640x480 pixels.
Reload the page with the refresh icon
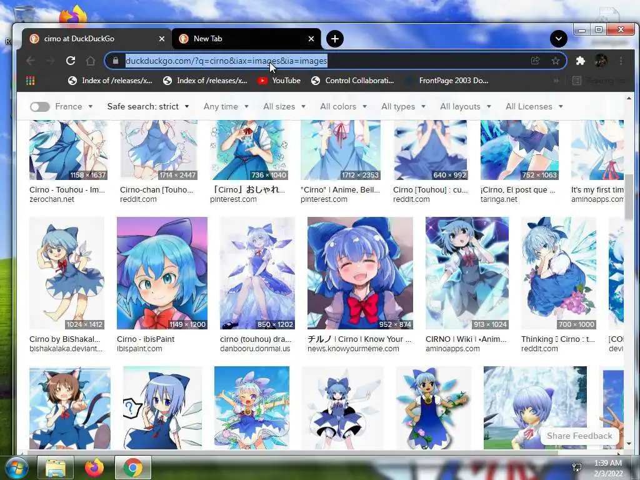pos(71,61)
